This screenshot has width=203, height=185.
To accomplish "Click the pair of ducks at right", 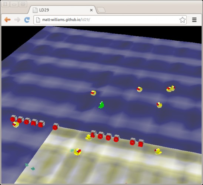I will click(171, 89).
